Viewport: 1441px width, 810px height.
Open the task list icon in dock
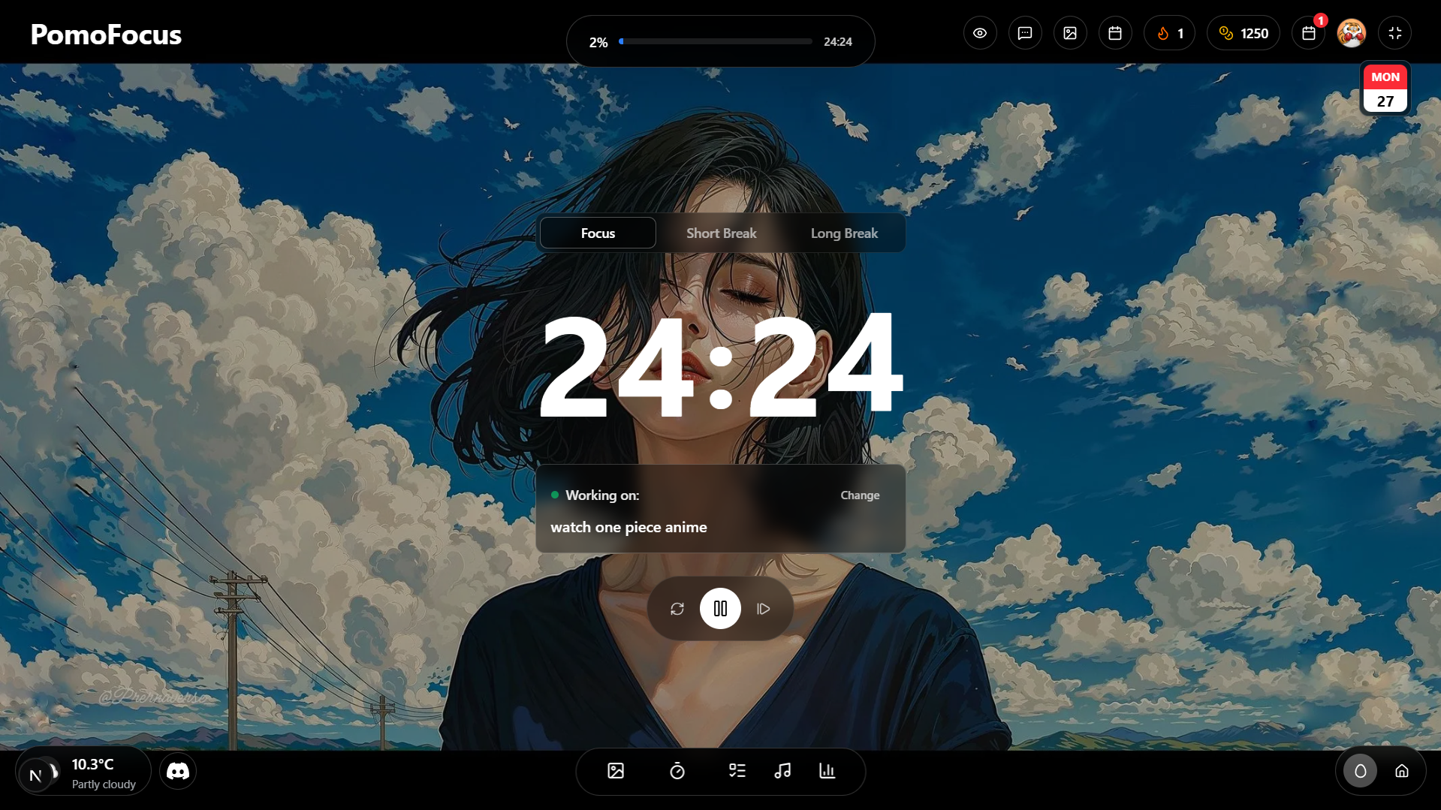click(x=737, y=771)
